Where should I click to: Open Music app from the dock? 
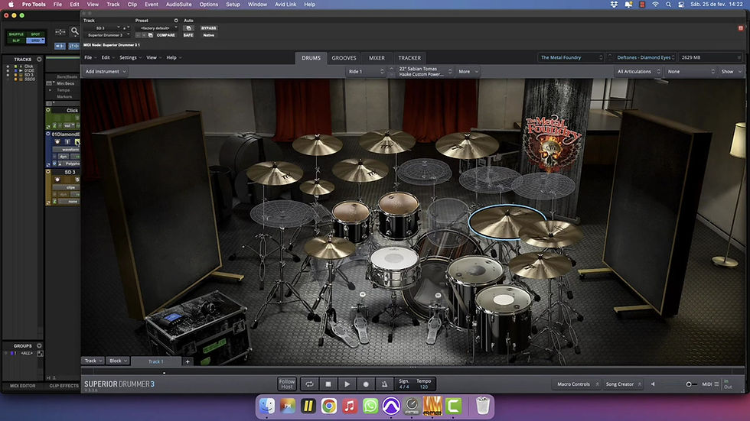click(350, 406)
